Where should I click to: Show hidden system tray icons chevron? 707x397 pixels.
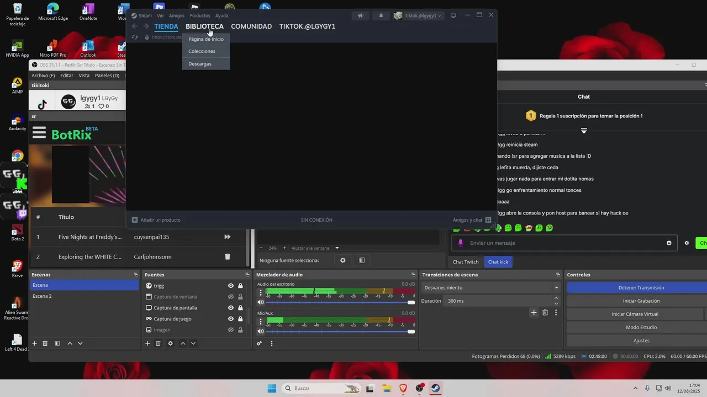click(x=635, y=388)
